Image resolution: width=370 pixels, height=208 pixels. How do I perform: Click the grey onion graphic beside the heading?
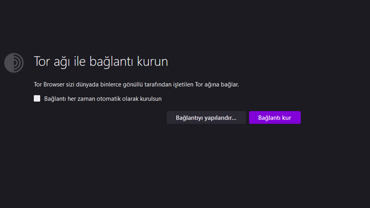pyautogui.click(x=14, y=63)
